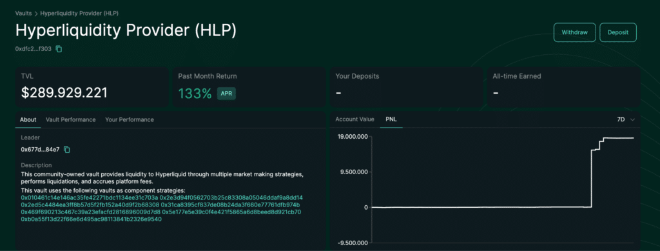Click the Description heading
This screenshot has height=251, width=660.
36,165
